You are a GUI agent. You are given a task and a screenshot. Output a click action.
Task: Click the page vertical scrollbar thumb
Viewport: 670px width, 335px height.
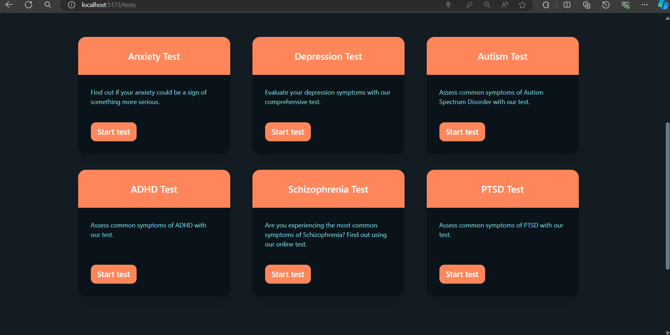667,196
